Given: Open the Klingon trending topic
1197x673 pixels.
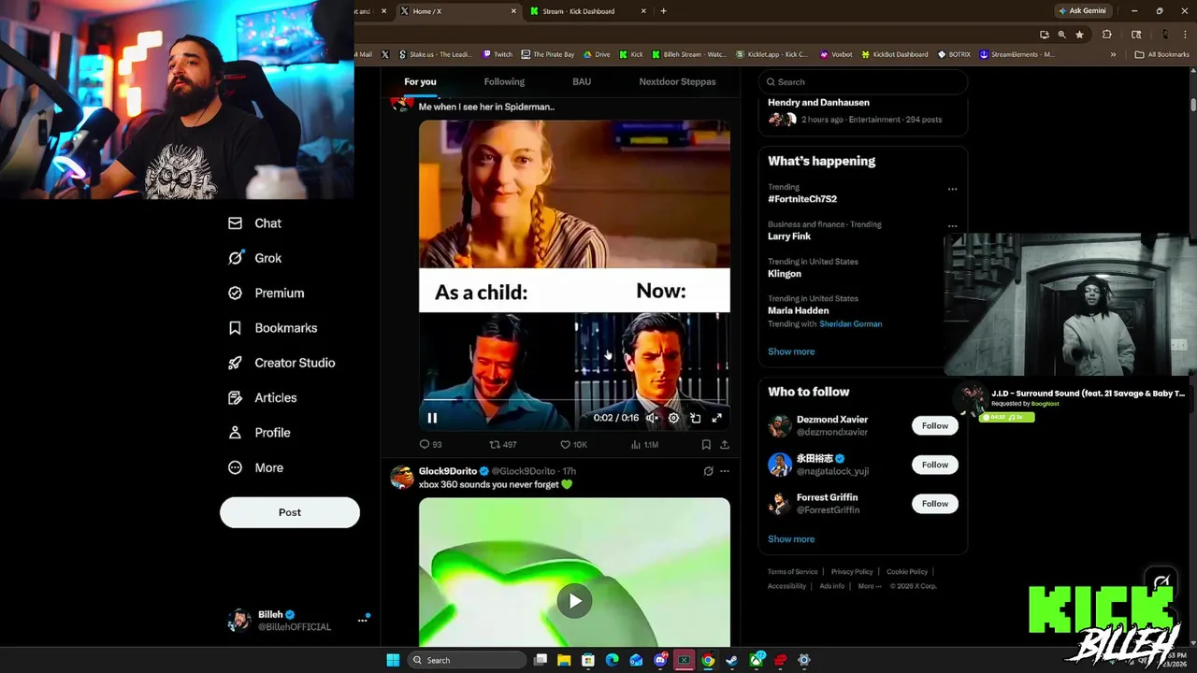Looking at the screenshot, I should coord(785,273).
